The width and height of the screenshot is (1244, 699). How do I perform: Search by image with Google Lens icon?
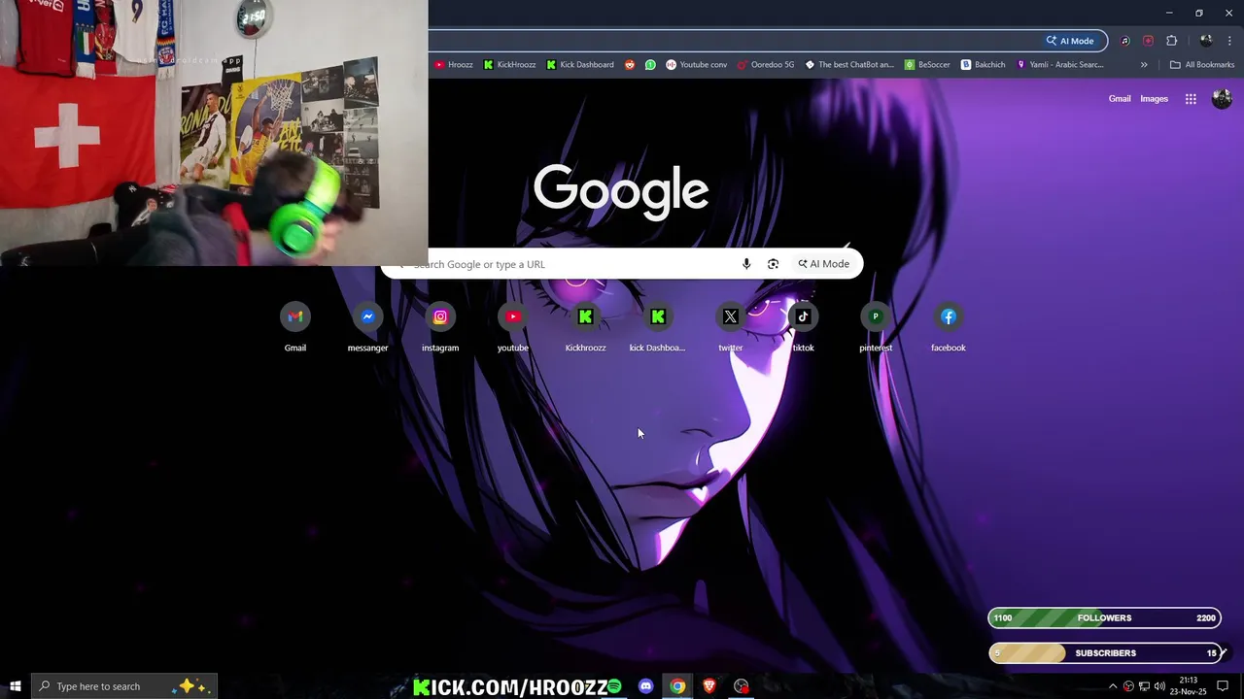point(773,264)
